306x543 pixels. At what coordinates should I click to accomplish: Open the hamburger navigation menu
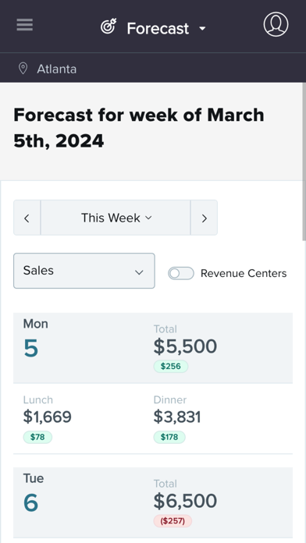25,25
